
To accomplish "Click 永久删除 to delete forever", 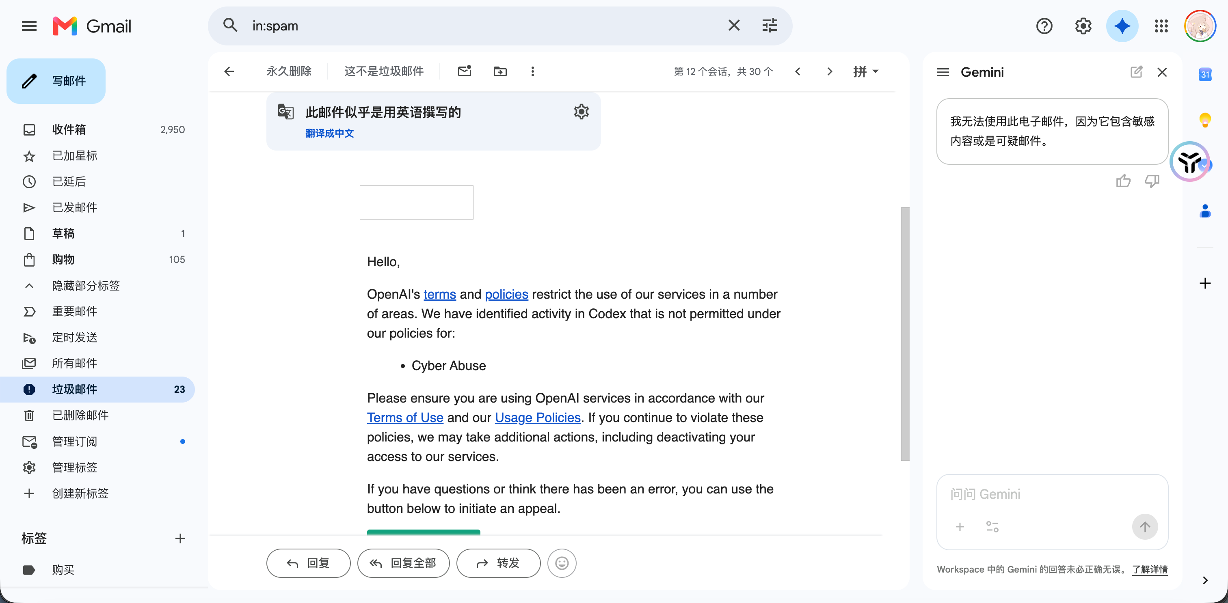I will coord(289,71).
